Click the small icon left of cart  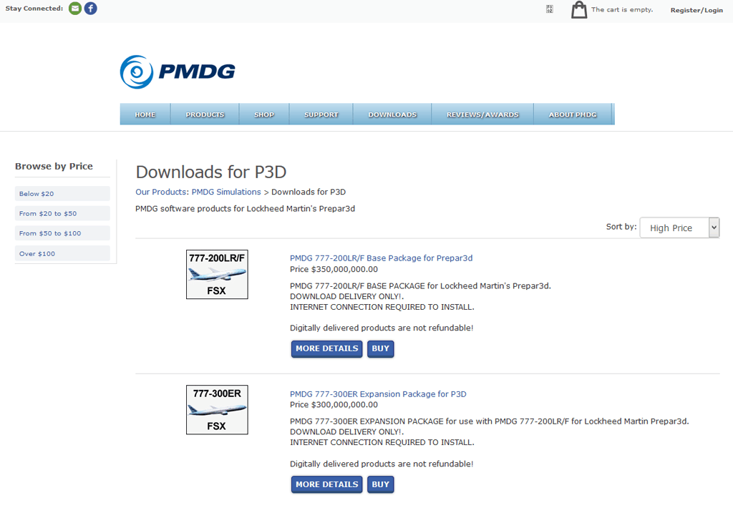[x=550, y=9]
